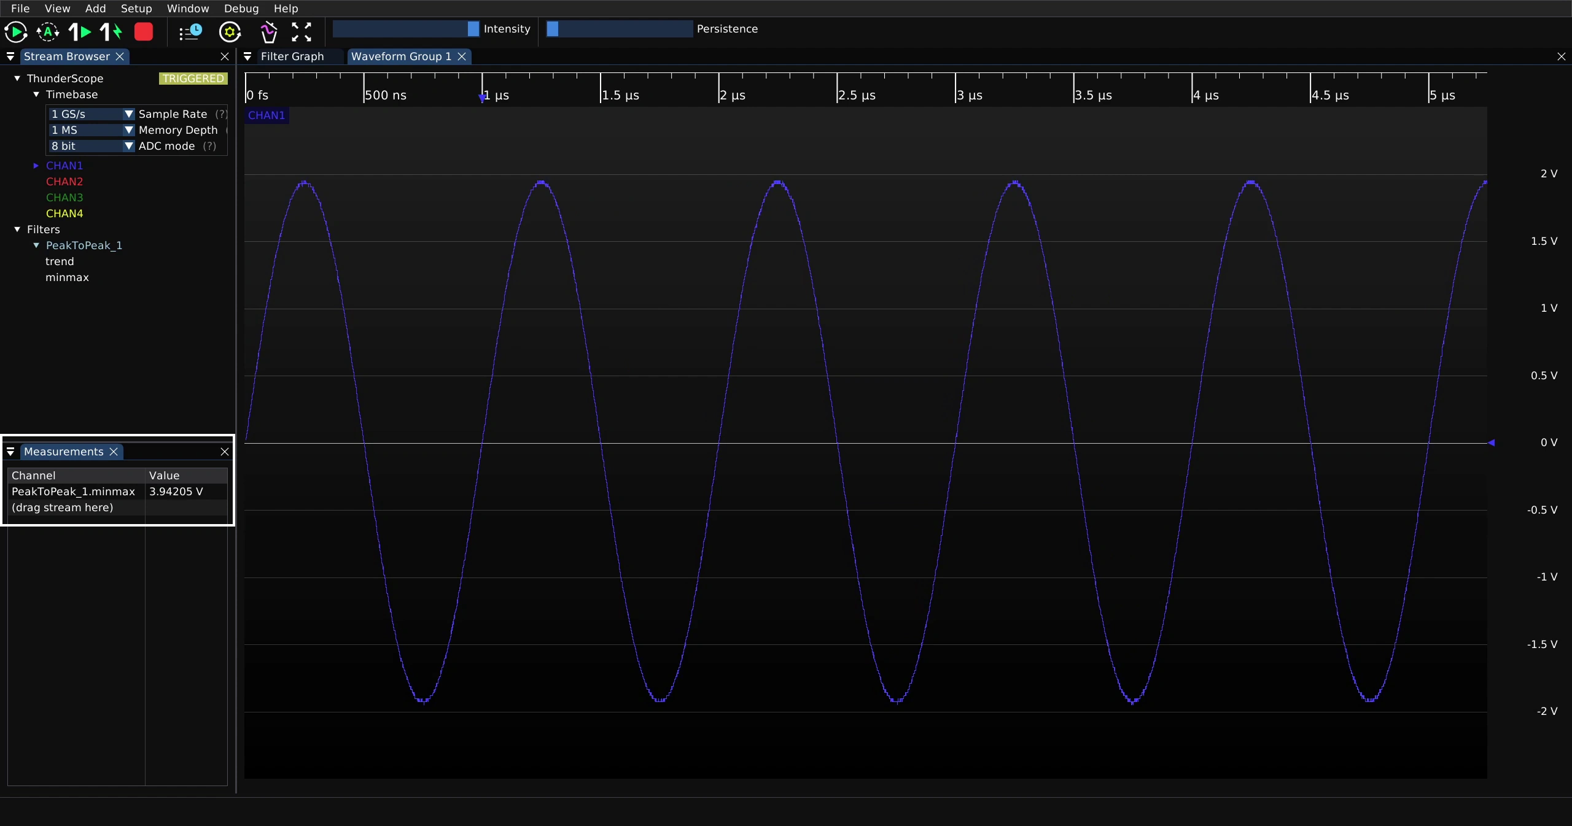The image size is (1572, 826).
Task: Collapse the PeakToPeak_1 tree node
Action: pyautogui.click(x=36, y=245)
